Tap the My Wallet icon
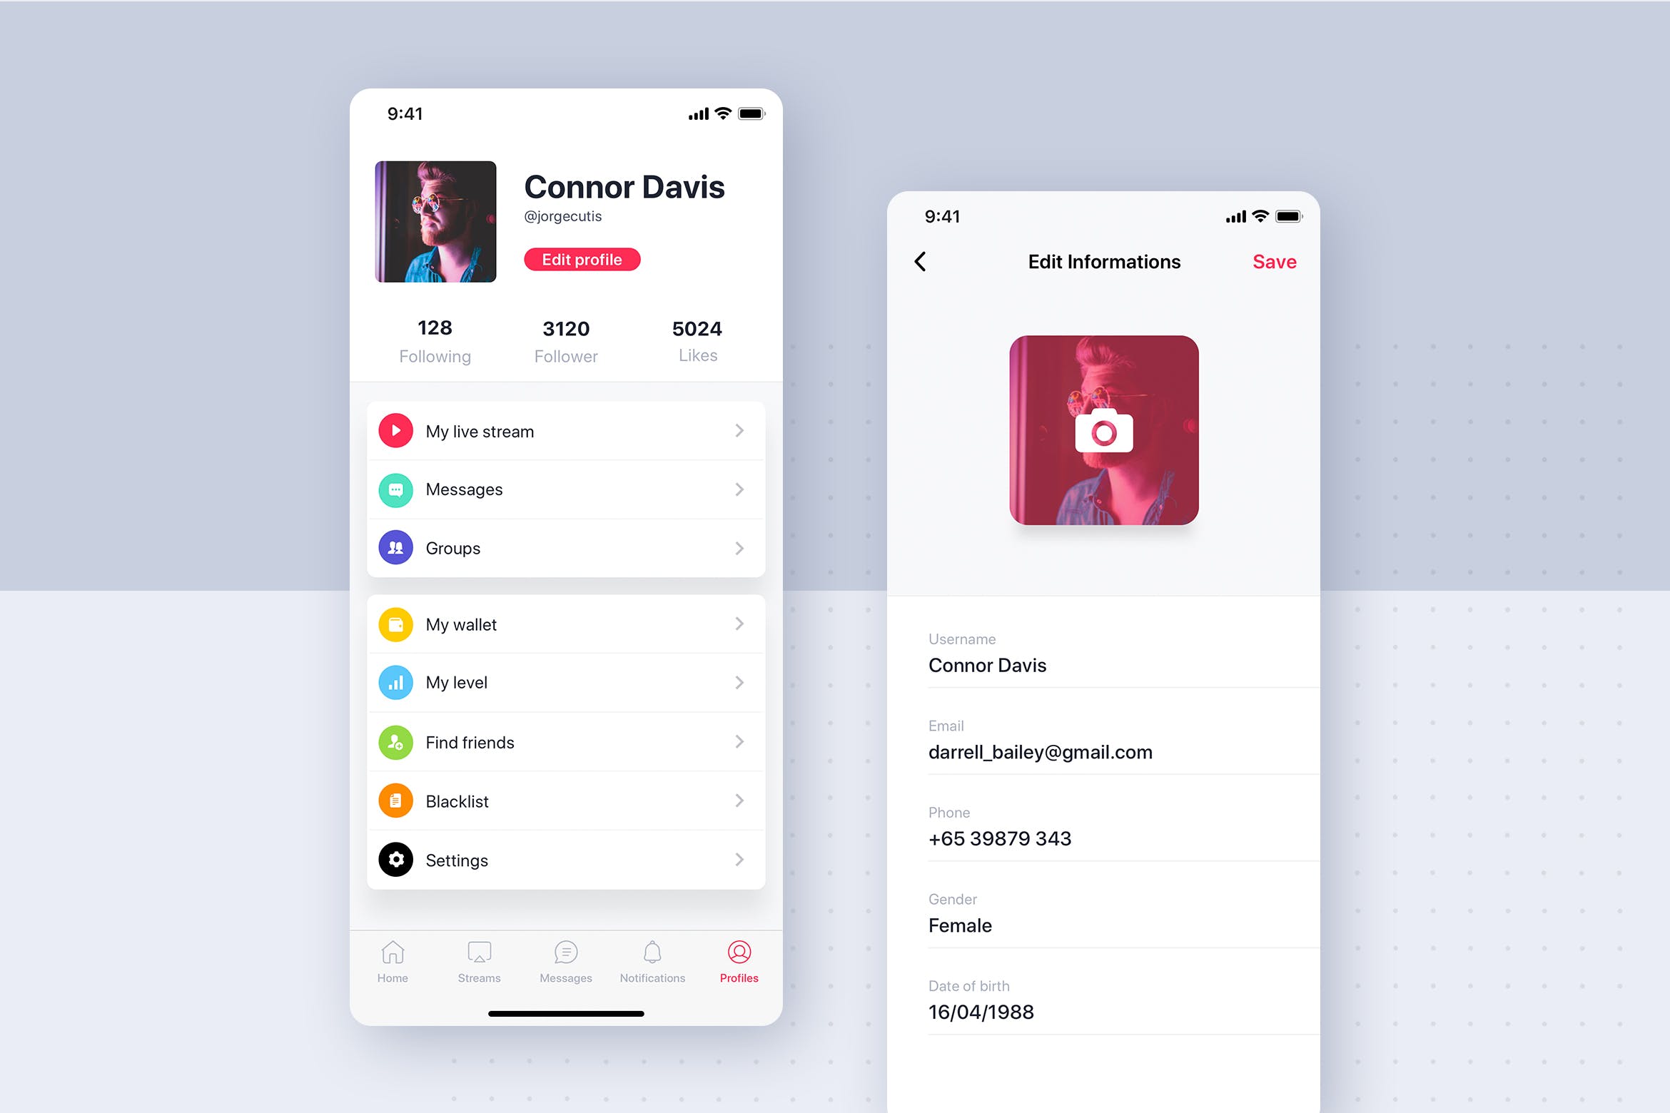The width and height of the screenshot is (1670, 1113). click(x=395, y=625)
